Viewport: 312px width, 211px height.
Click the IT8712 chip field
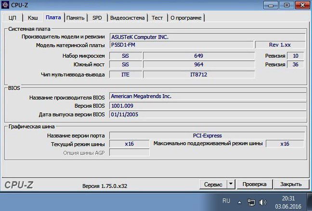pyautogui.click(x=199, y=74)
